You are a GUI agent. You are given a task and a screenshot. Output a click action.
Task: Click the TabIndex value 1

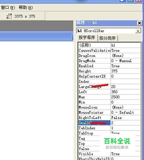[125, 128]
